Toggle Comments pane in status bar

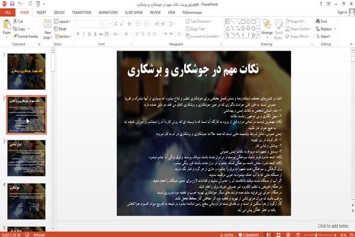(248, 235)
